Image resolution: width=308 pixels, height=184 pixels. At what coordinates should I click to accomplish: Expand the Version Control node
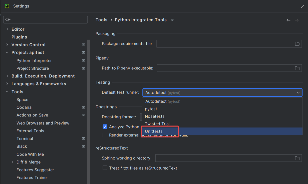tap(7, 45)
